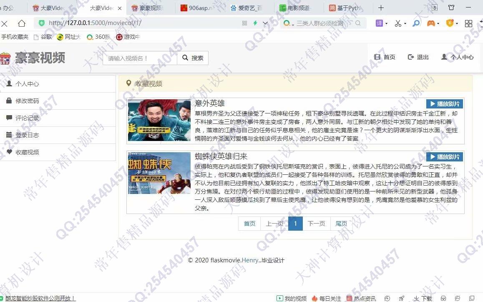This screenshot has height=302, width=483.
Task: Click the 蜘蛛侠英雄归来 movie poster thumbnail
Action: point(159,173)
